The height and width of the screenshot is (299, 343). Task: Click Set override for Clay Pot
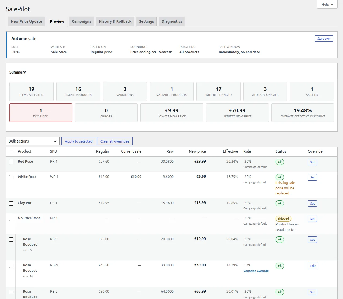(x=312, y=204)
